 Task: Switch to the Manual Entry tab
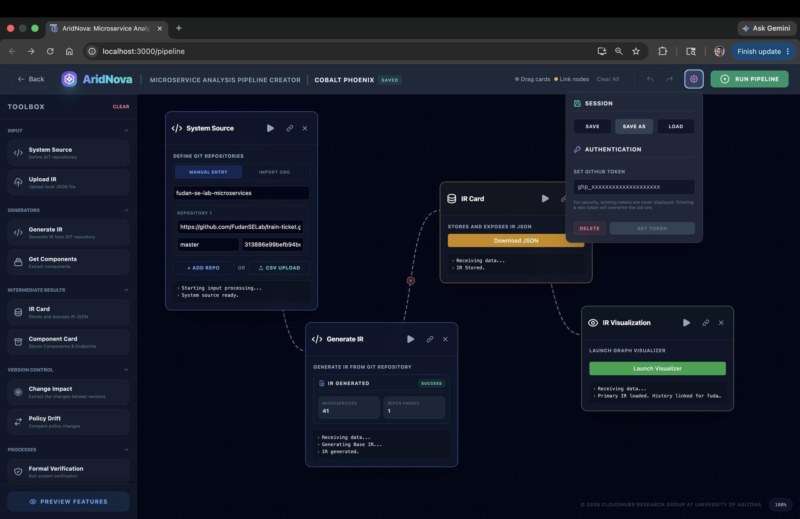[x=208, y=172]
